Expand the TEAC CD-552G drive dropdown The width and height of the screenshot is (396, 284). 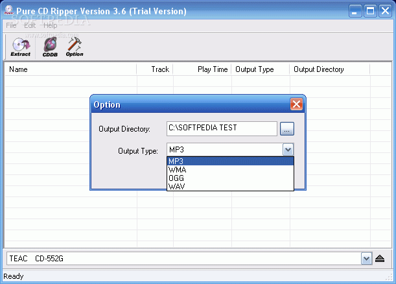point(366,259)
